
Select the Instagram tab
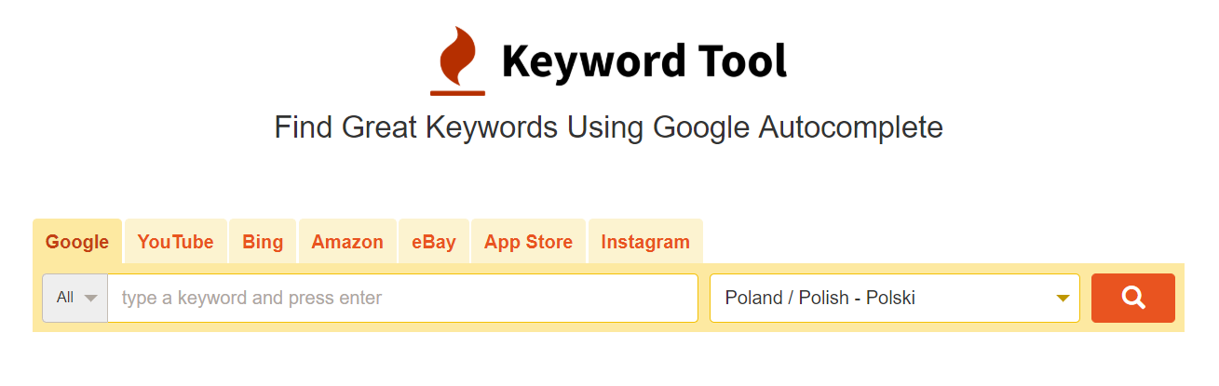coord(645,242)
